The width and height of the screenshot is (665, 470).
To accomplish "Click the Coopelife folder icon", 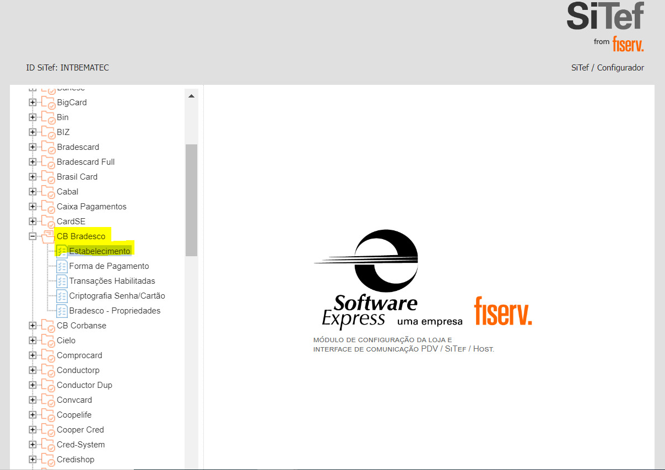I will [x=48, y=415].
